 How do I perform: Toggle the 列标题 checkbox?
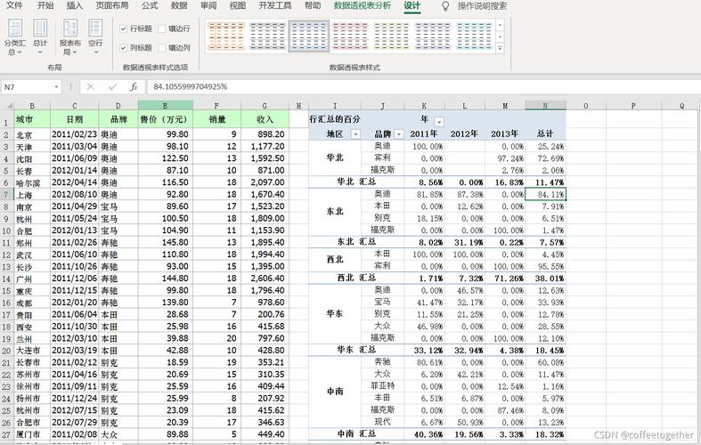[x=124, y=47]
